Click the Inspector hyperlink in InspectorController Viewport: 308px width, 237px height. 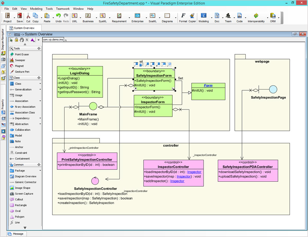click(194, 172)
